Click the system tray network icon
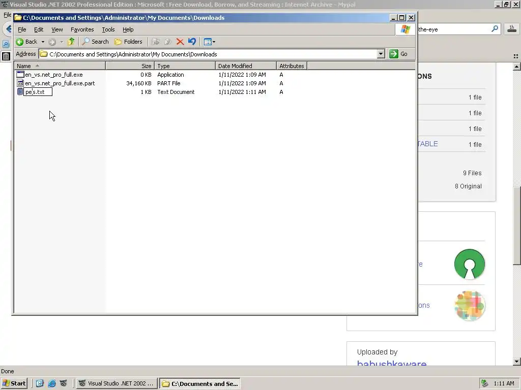 484,383
